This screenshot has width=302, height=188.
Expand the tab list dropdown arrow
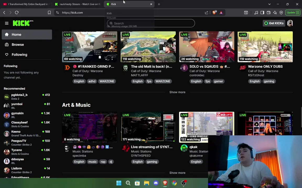pos(269,4)
